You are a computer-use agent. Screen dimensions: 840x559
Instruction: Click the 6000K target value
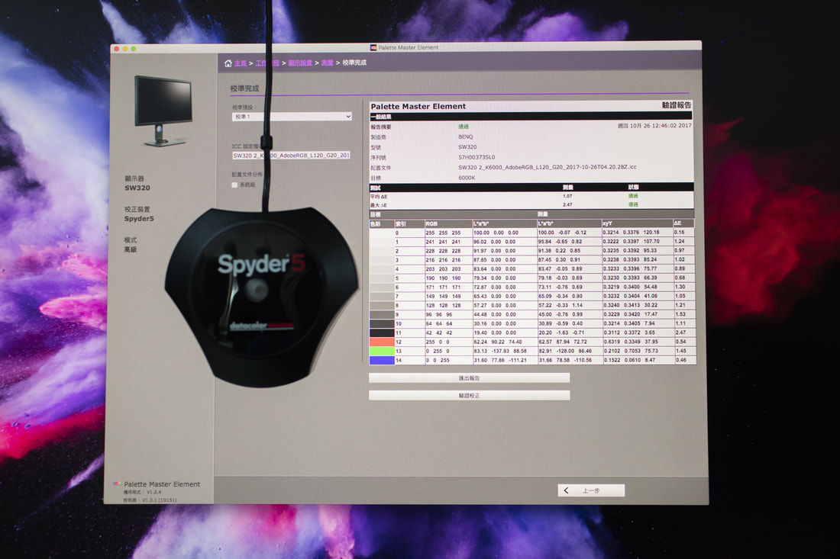coord(467,178)
